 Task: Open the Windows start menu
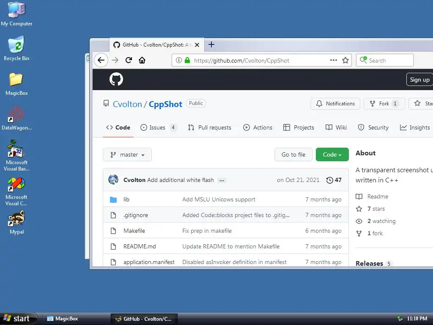pos(18,319)
